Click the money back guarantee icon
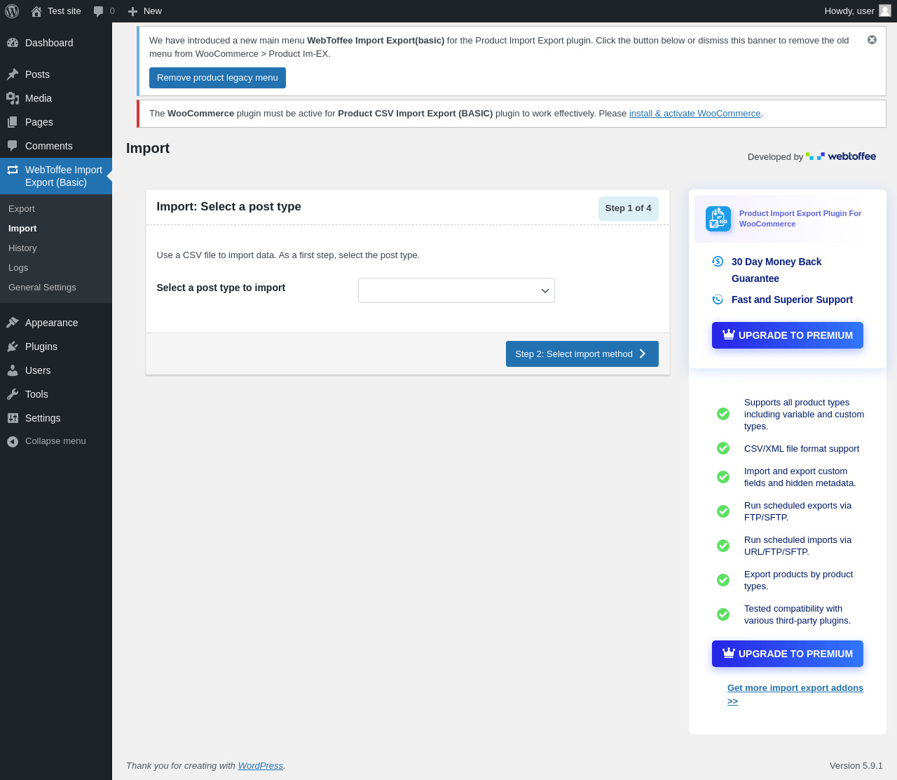897x780 pixels. [x=718, y=262]
